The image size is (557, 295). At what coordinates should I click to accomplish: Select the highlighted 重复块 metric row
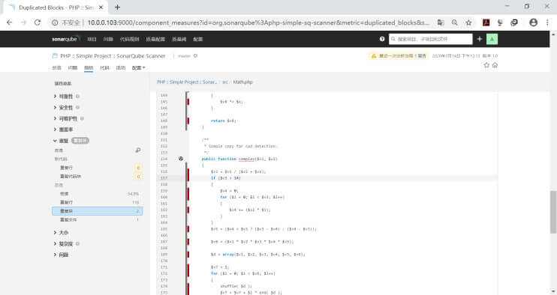(98, 211)
